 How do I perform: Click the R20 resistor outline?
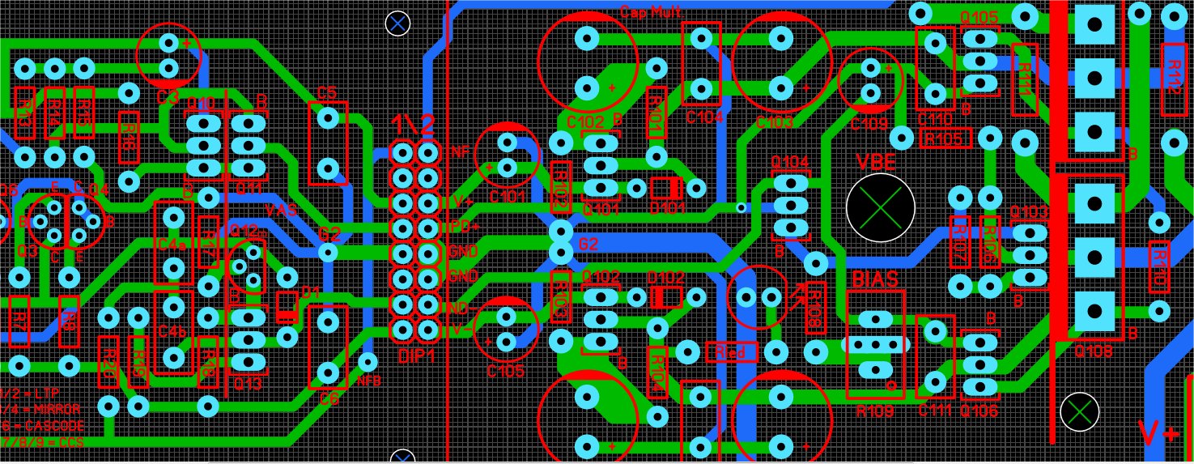(108, 363)
